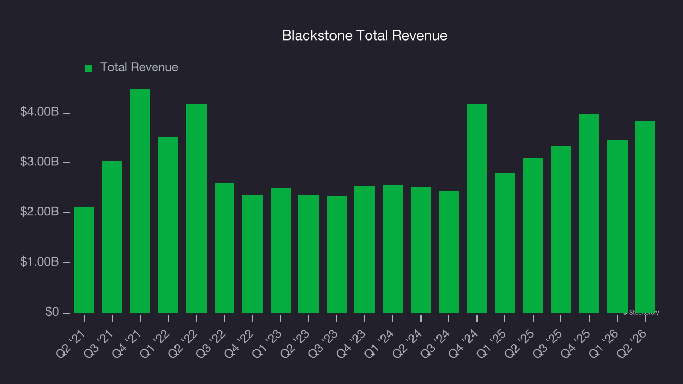The width and height of the screenshot is (683, 384).
Task: Select the Q2 '22 revenue bar
Action: click(x=196, y=209)
